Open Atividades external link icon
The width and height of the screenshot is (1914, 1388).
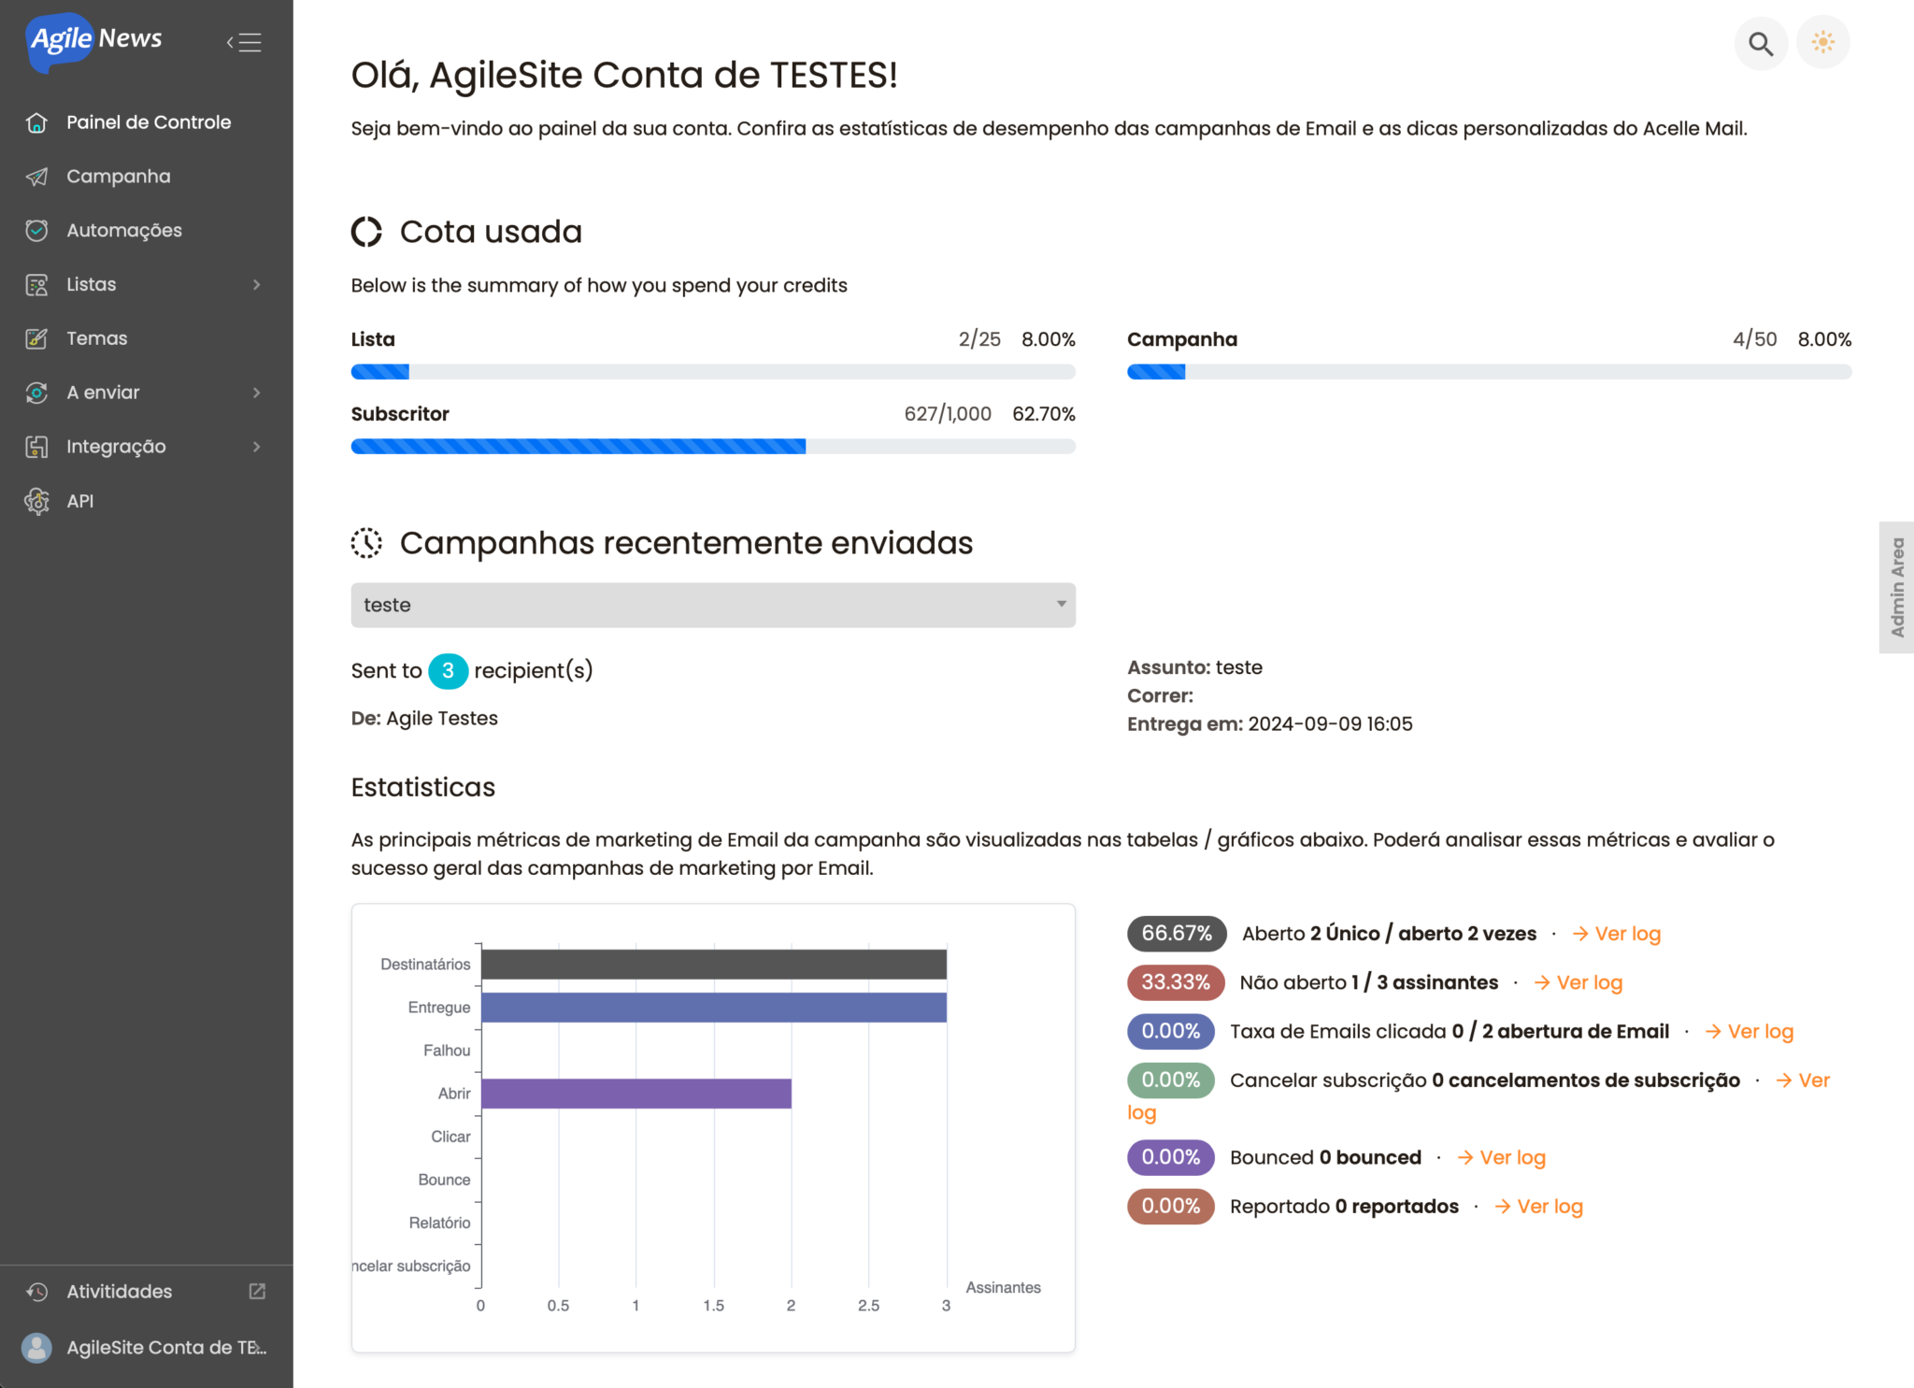pos(257,1291)
